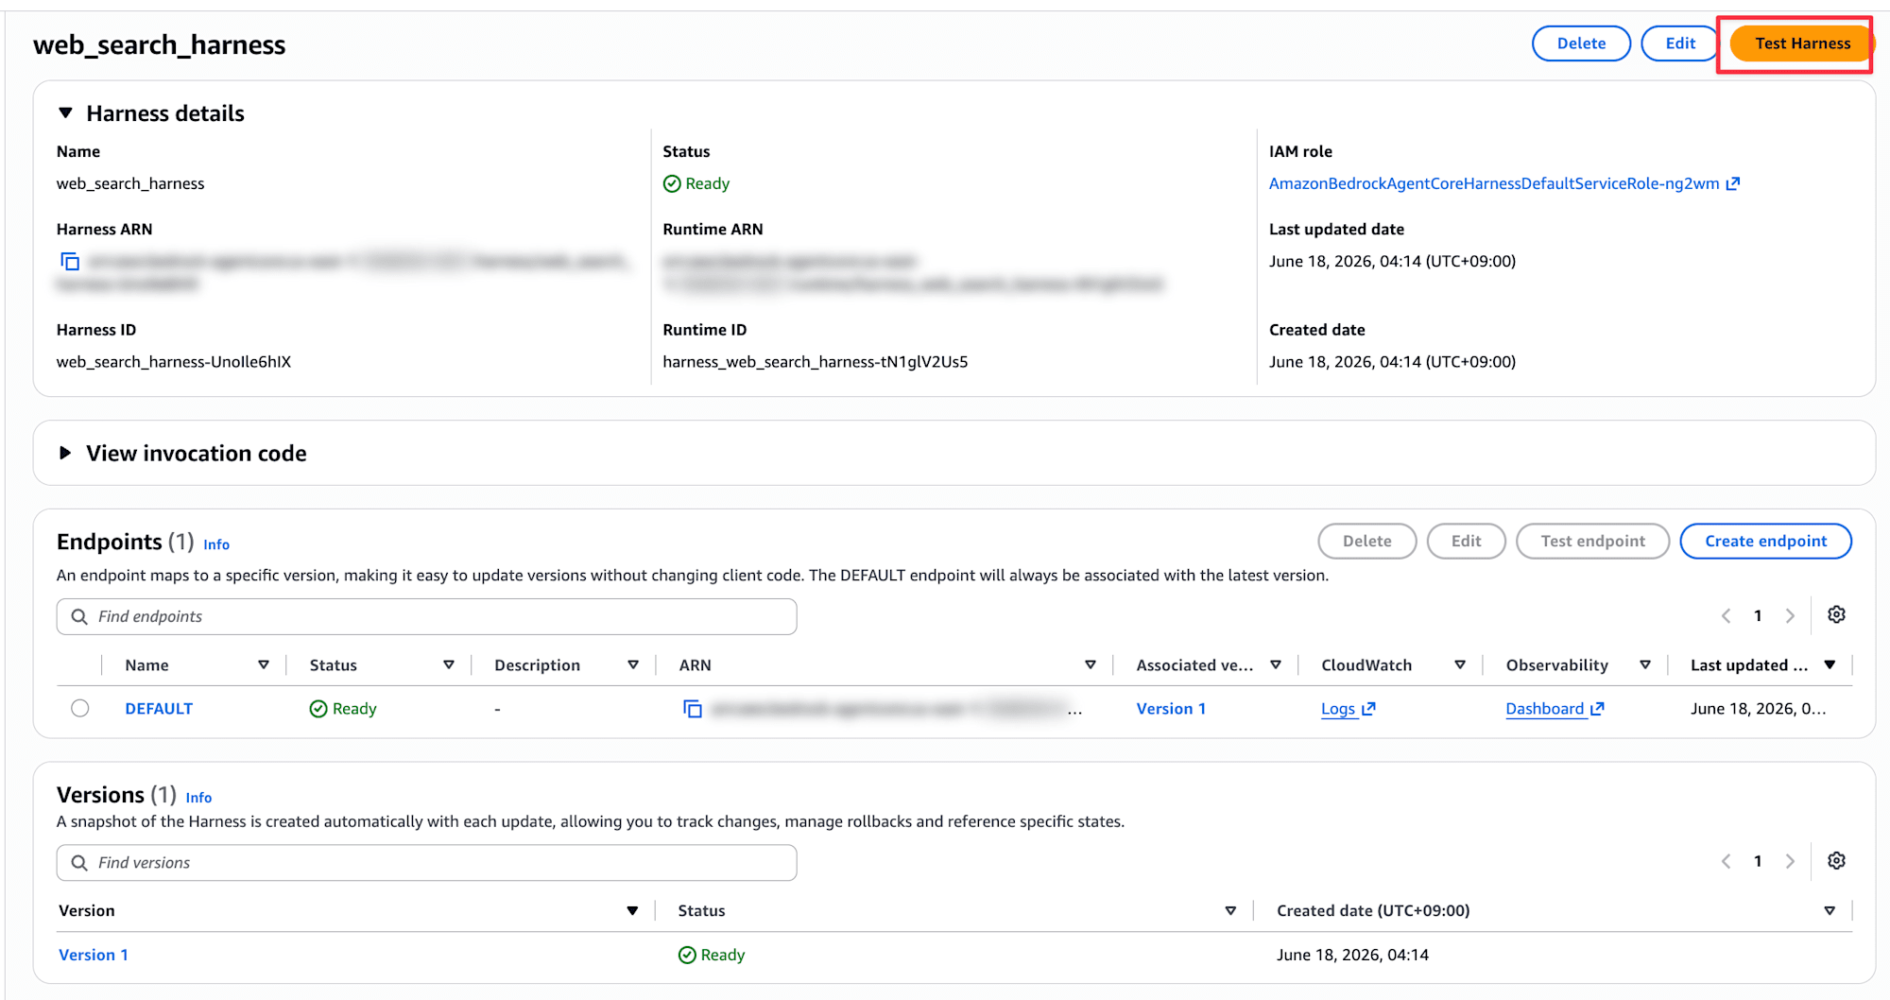The width and height of the screenshot is (1890, 1000).
Task: Open the Info link next to Versions
Action: click(198, 798)
